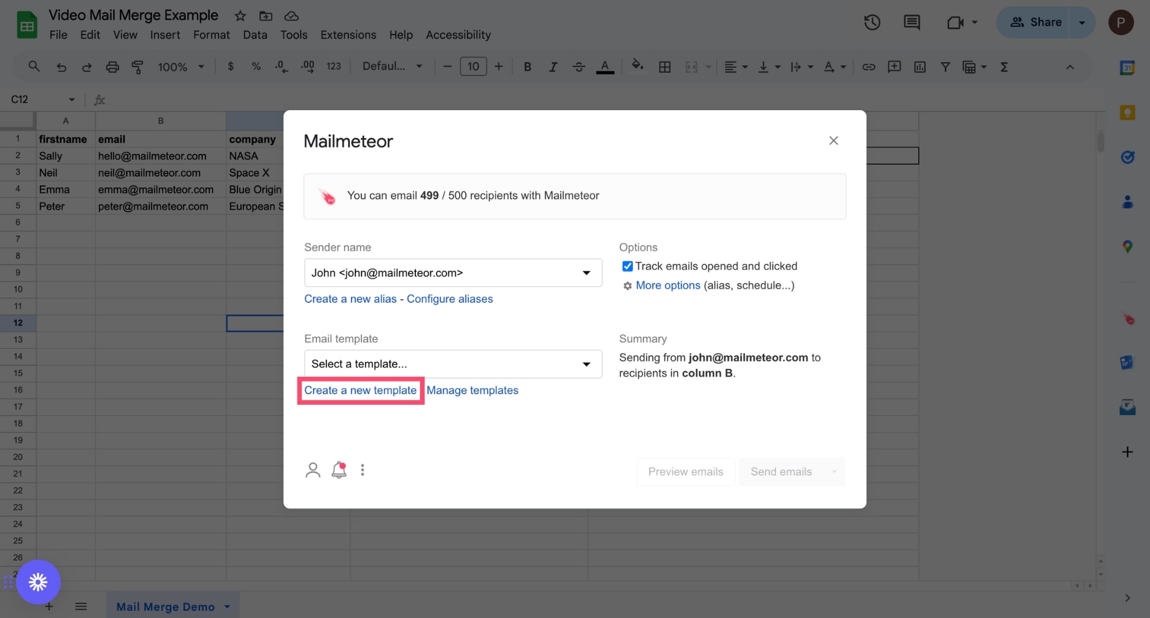Toggle strikethrough formatting

(579, 67)
